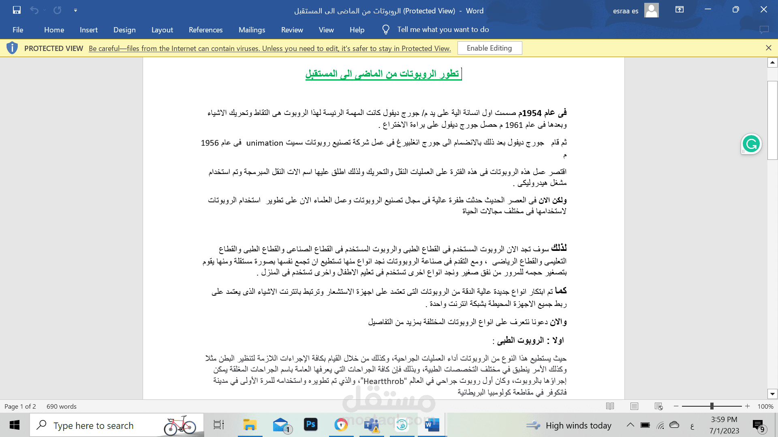
Task: Click the user profile avatar icon
Action: tap(651, 10)
